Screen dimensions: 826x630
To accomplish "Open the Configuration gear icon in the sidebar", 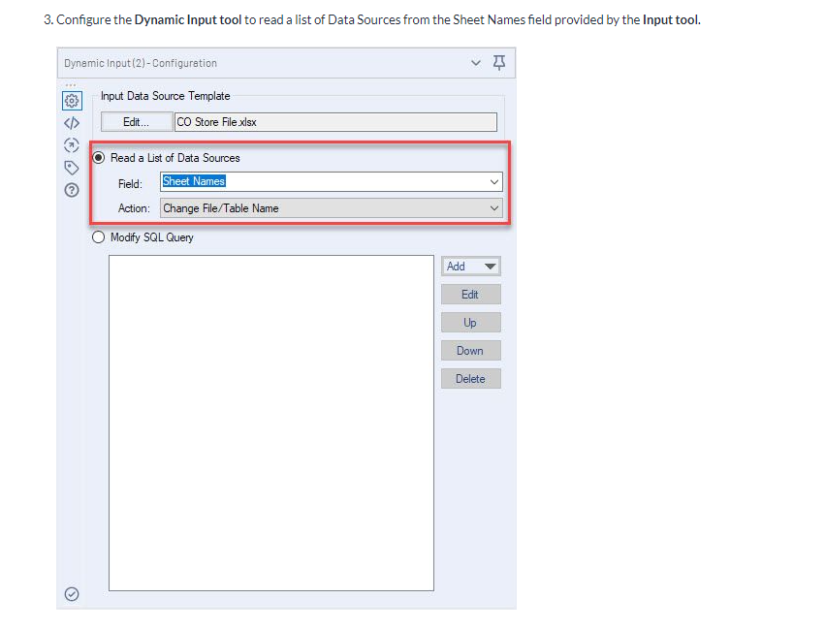I will 71,100.
